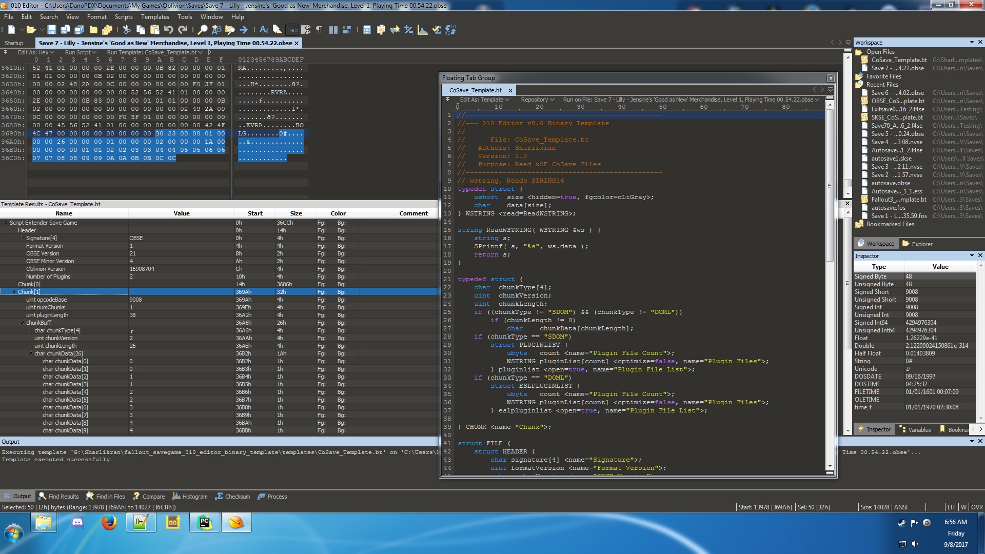Click the Replace toolbar icon

(x=216, y=30)
